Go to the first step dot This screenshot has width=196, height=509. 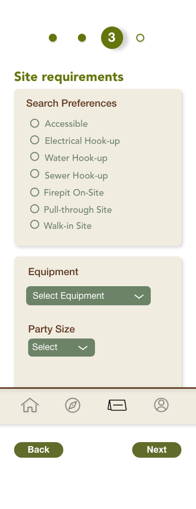click(x=53, y=38)
